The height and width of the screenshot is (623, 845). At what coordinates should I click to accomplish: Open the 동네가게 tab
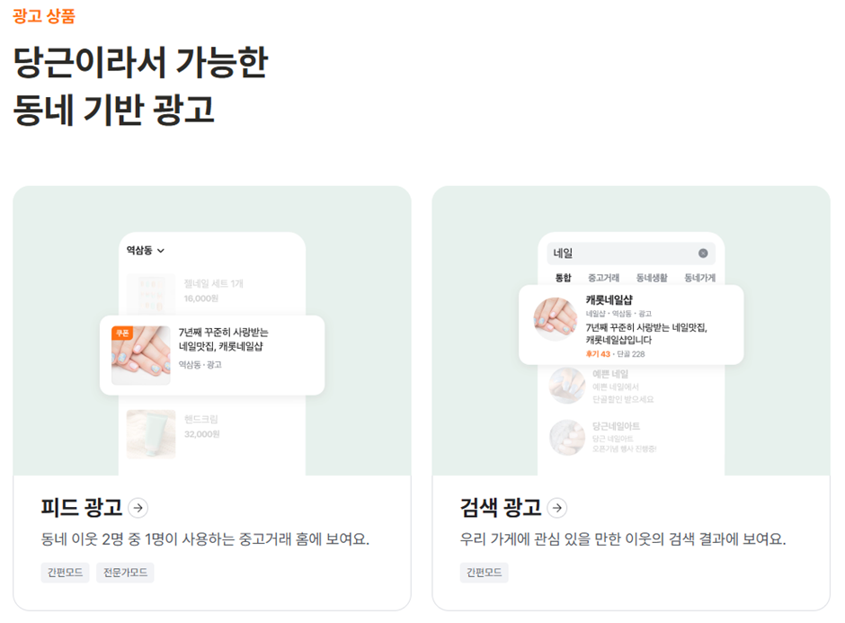coord(699,278)
